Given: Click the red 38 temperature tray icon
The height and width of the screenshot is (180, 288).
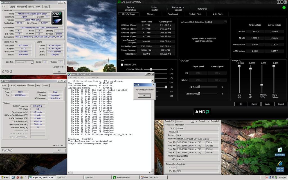Looking at the screenshot, I should (x=267, y=178).
